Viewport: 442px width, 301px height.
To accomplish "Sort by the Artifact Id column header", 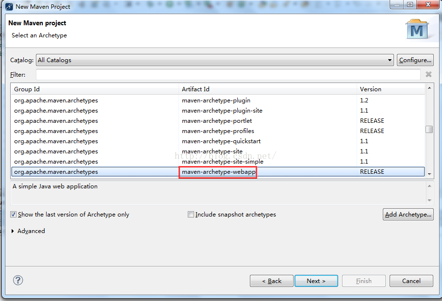I will tap(267, 89).
